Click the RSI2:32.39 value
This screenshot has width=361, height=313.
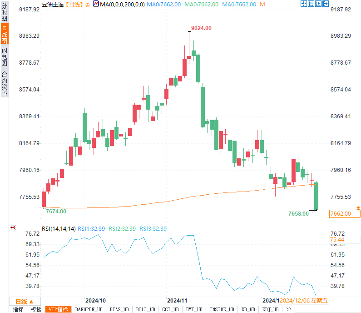coord(122,228)
